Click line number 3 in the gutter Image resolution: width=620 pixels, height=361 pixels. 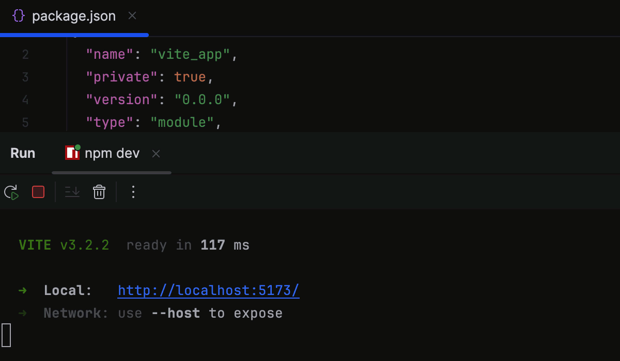(x=25, y=76)
